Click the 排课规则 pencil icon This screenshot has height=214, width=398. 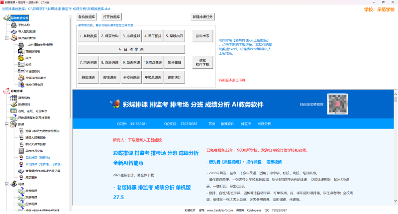(14, 105)
